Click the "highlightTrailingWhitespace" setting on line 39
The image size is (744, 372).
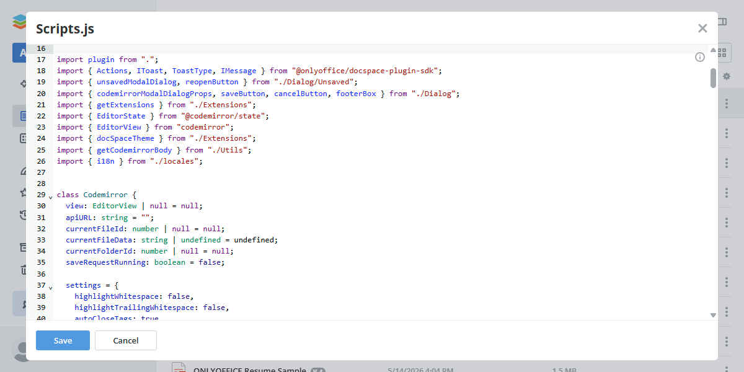pyautogui.click(x=135, y=308)
